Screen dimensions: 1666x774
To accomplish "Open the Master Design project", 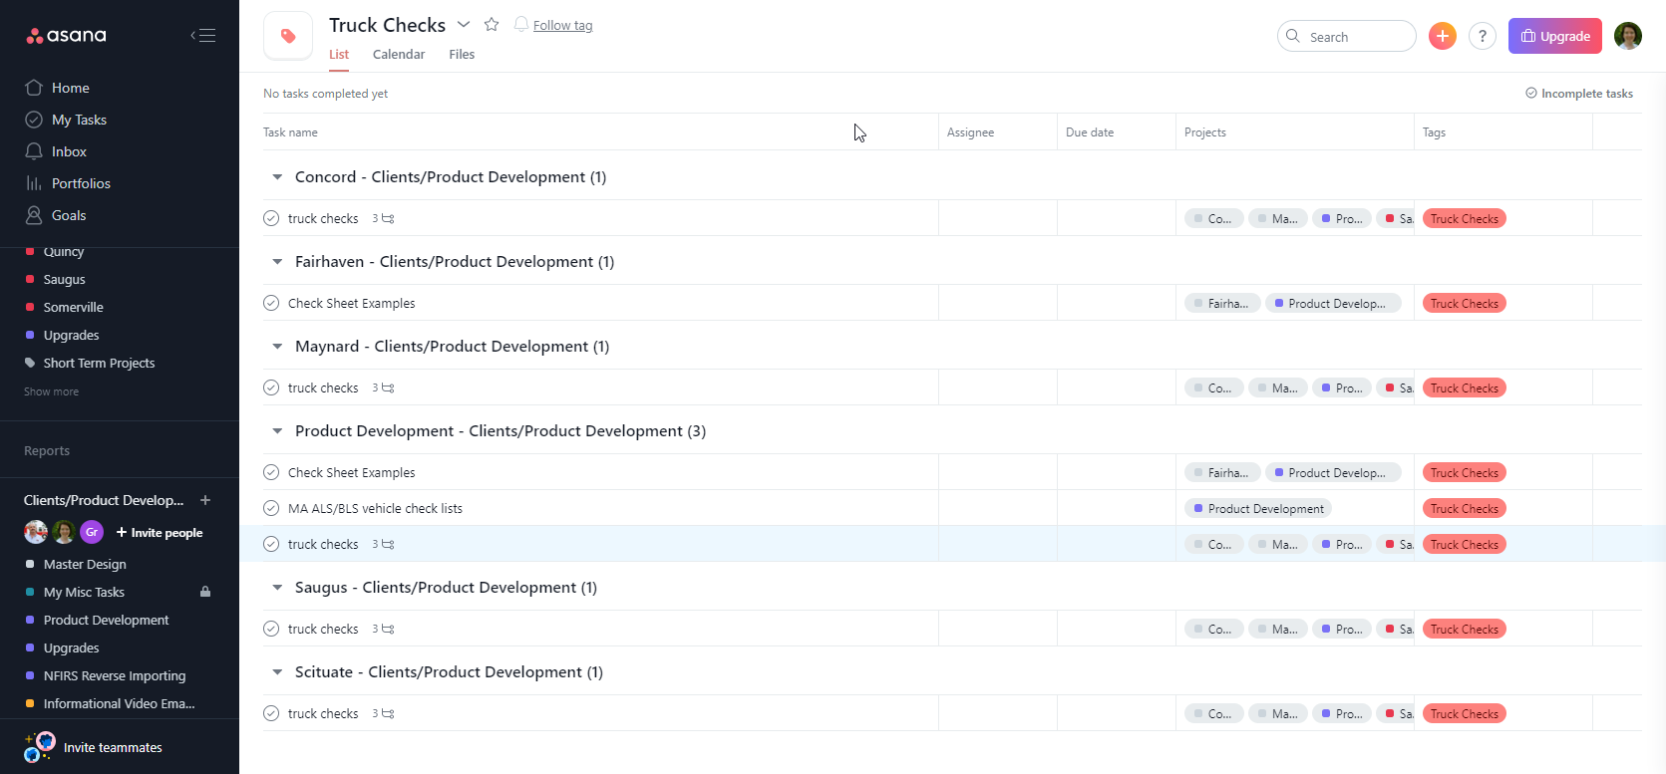I will pyautogui.click(x=85, y=564).
